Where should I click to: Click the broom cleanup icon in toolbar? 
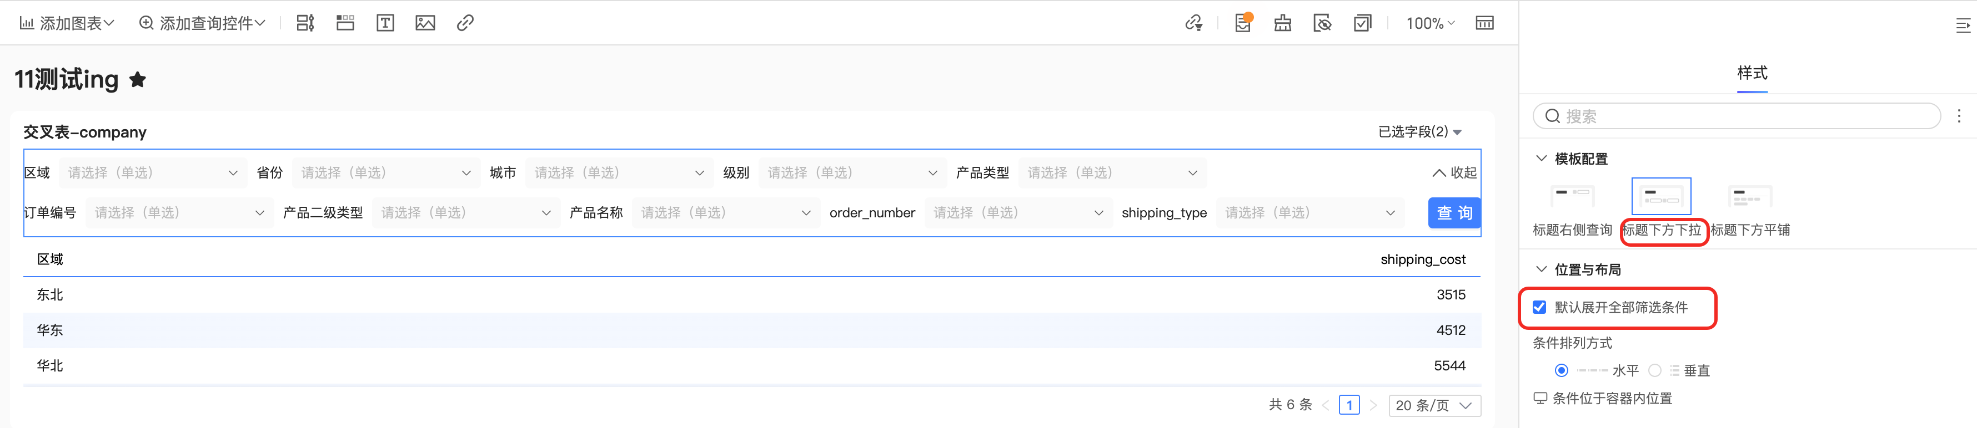coord(1282,23)
